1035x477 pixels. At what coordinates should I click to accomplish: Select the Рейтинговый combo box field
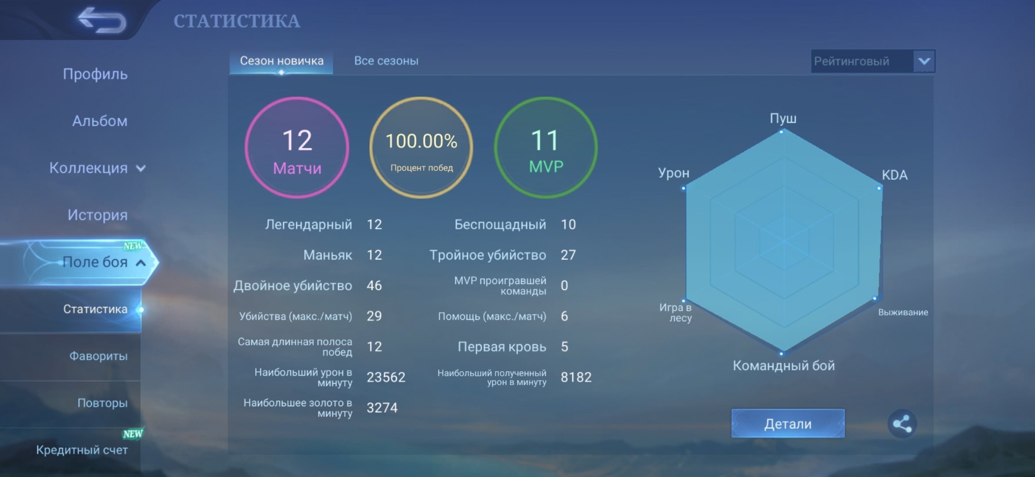[873, 61]
